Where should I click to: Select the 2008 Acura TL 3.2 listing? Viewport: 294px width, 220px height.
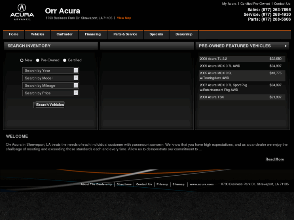[242, 59]
